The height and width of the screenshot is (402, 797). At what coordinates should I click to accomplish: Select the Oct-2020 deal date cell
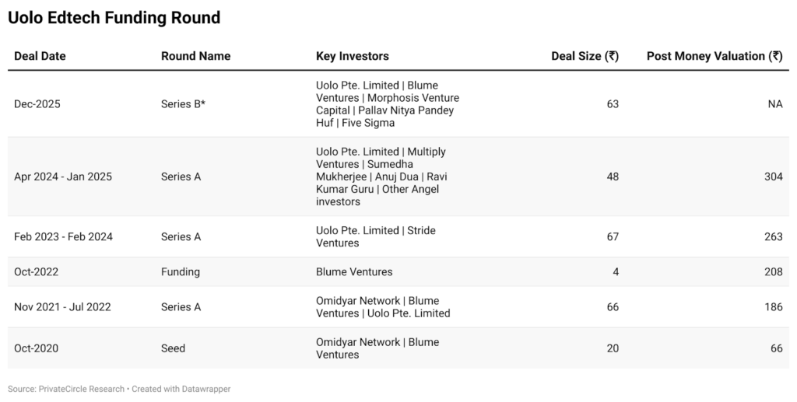point(36,348)
